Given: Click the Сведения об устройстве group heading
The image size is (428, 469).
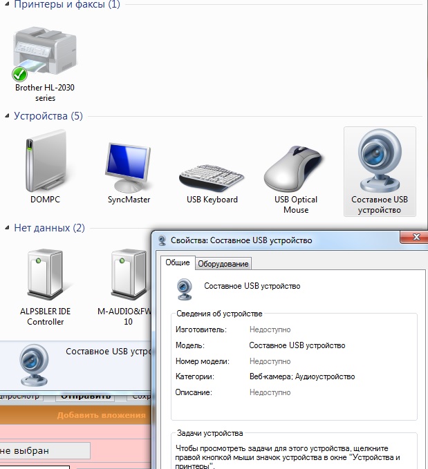Looking at the screenshot, I should pos(219,314).
